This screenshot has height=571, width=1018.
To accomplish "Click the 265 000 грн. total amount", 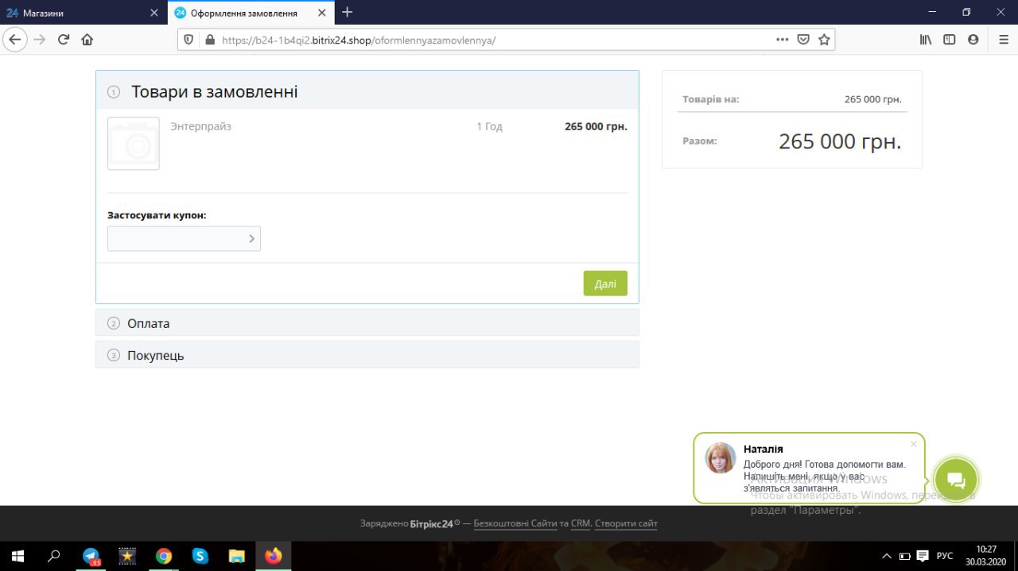I will pos(840,141).
